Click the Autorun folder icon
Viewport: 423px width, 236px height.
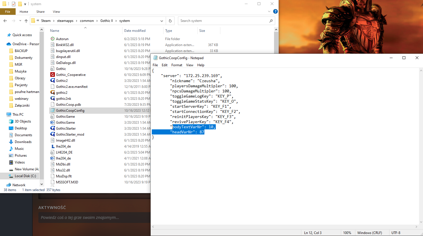point(52,39)
